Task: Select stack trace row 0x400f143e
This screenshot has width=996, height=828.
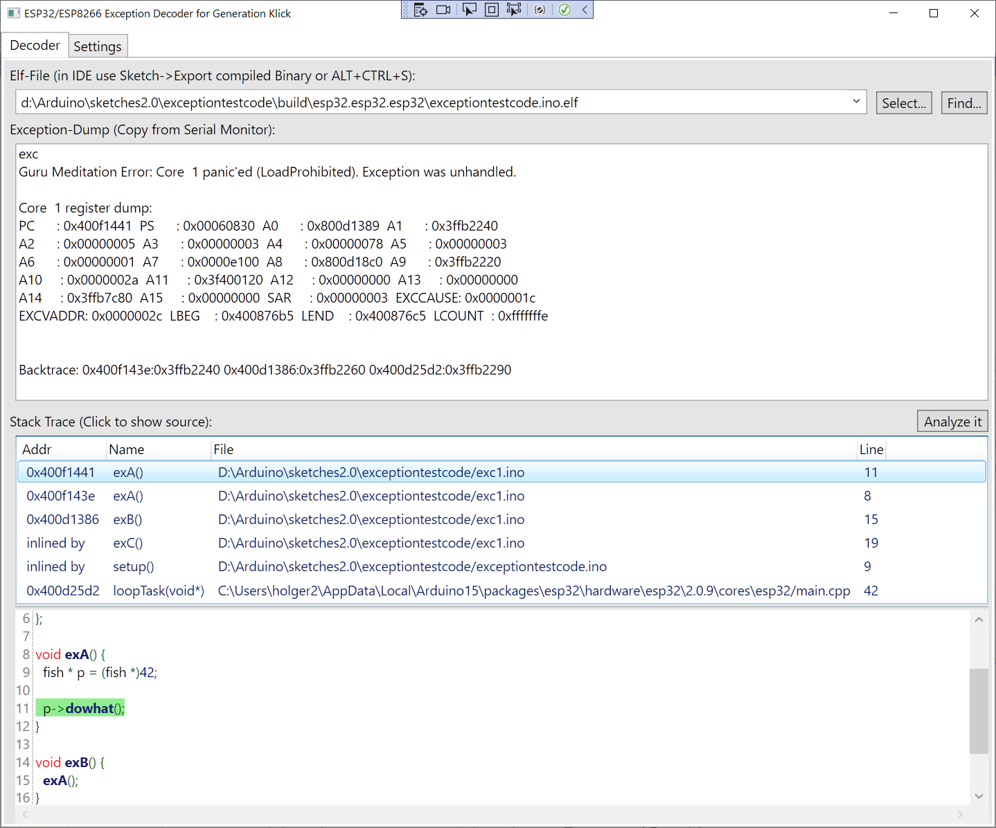Action: (501, 496)
